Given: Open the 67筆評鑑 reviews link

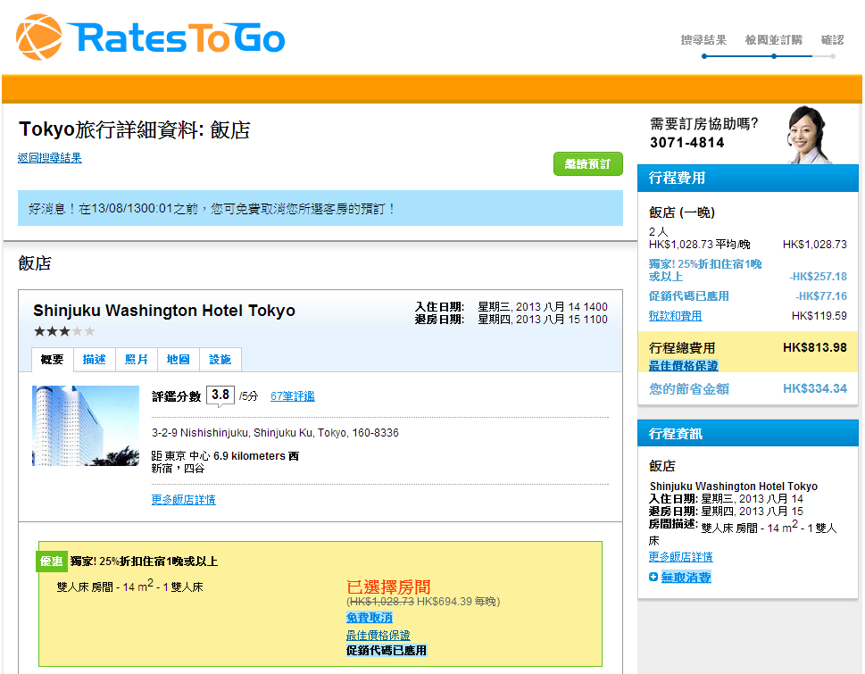Looking at the screenshot, I should 292,396.
